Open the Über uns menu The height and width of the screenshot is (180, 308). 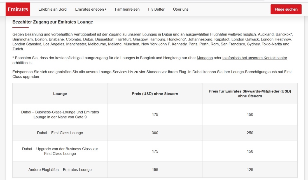point(181,9)
